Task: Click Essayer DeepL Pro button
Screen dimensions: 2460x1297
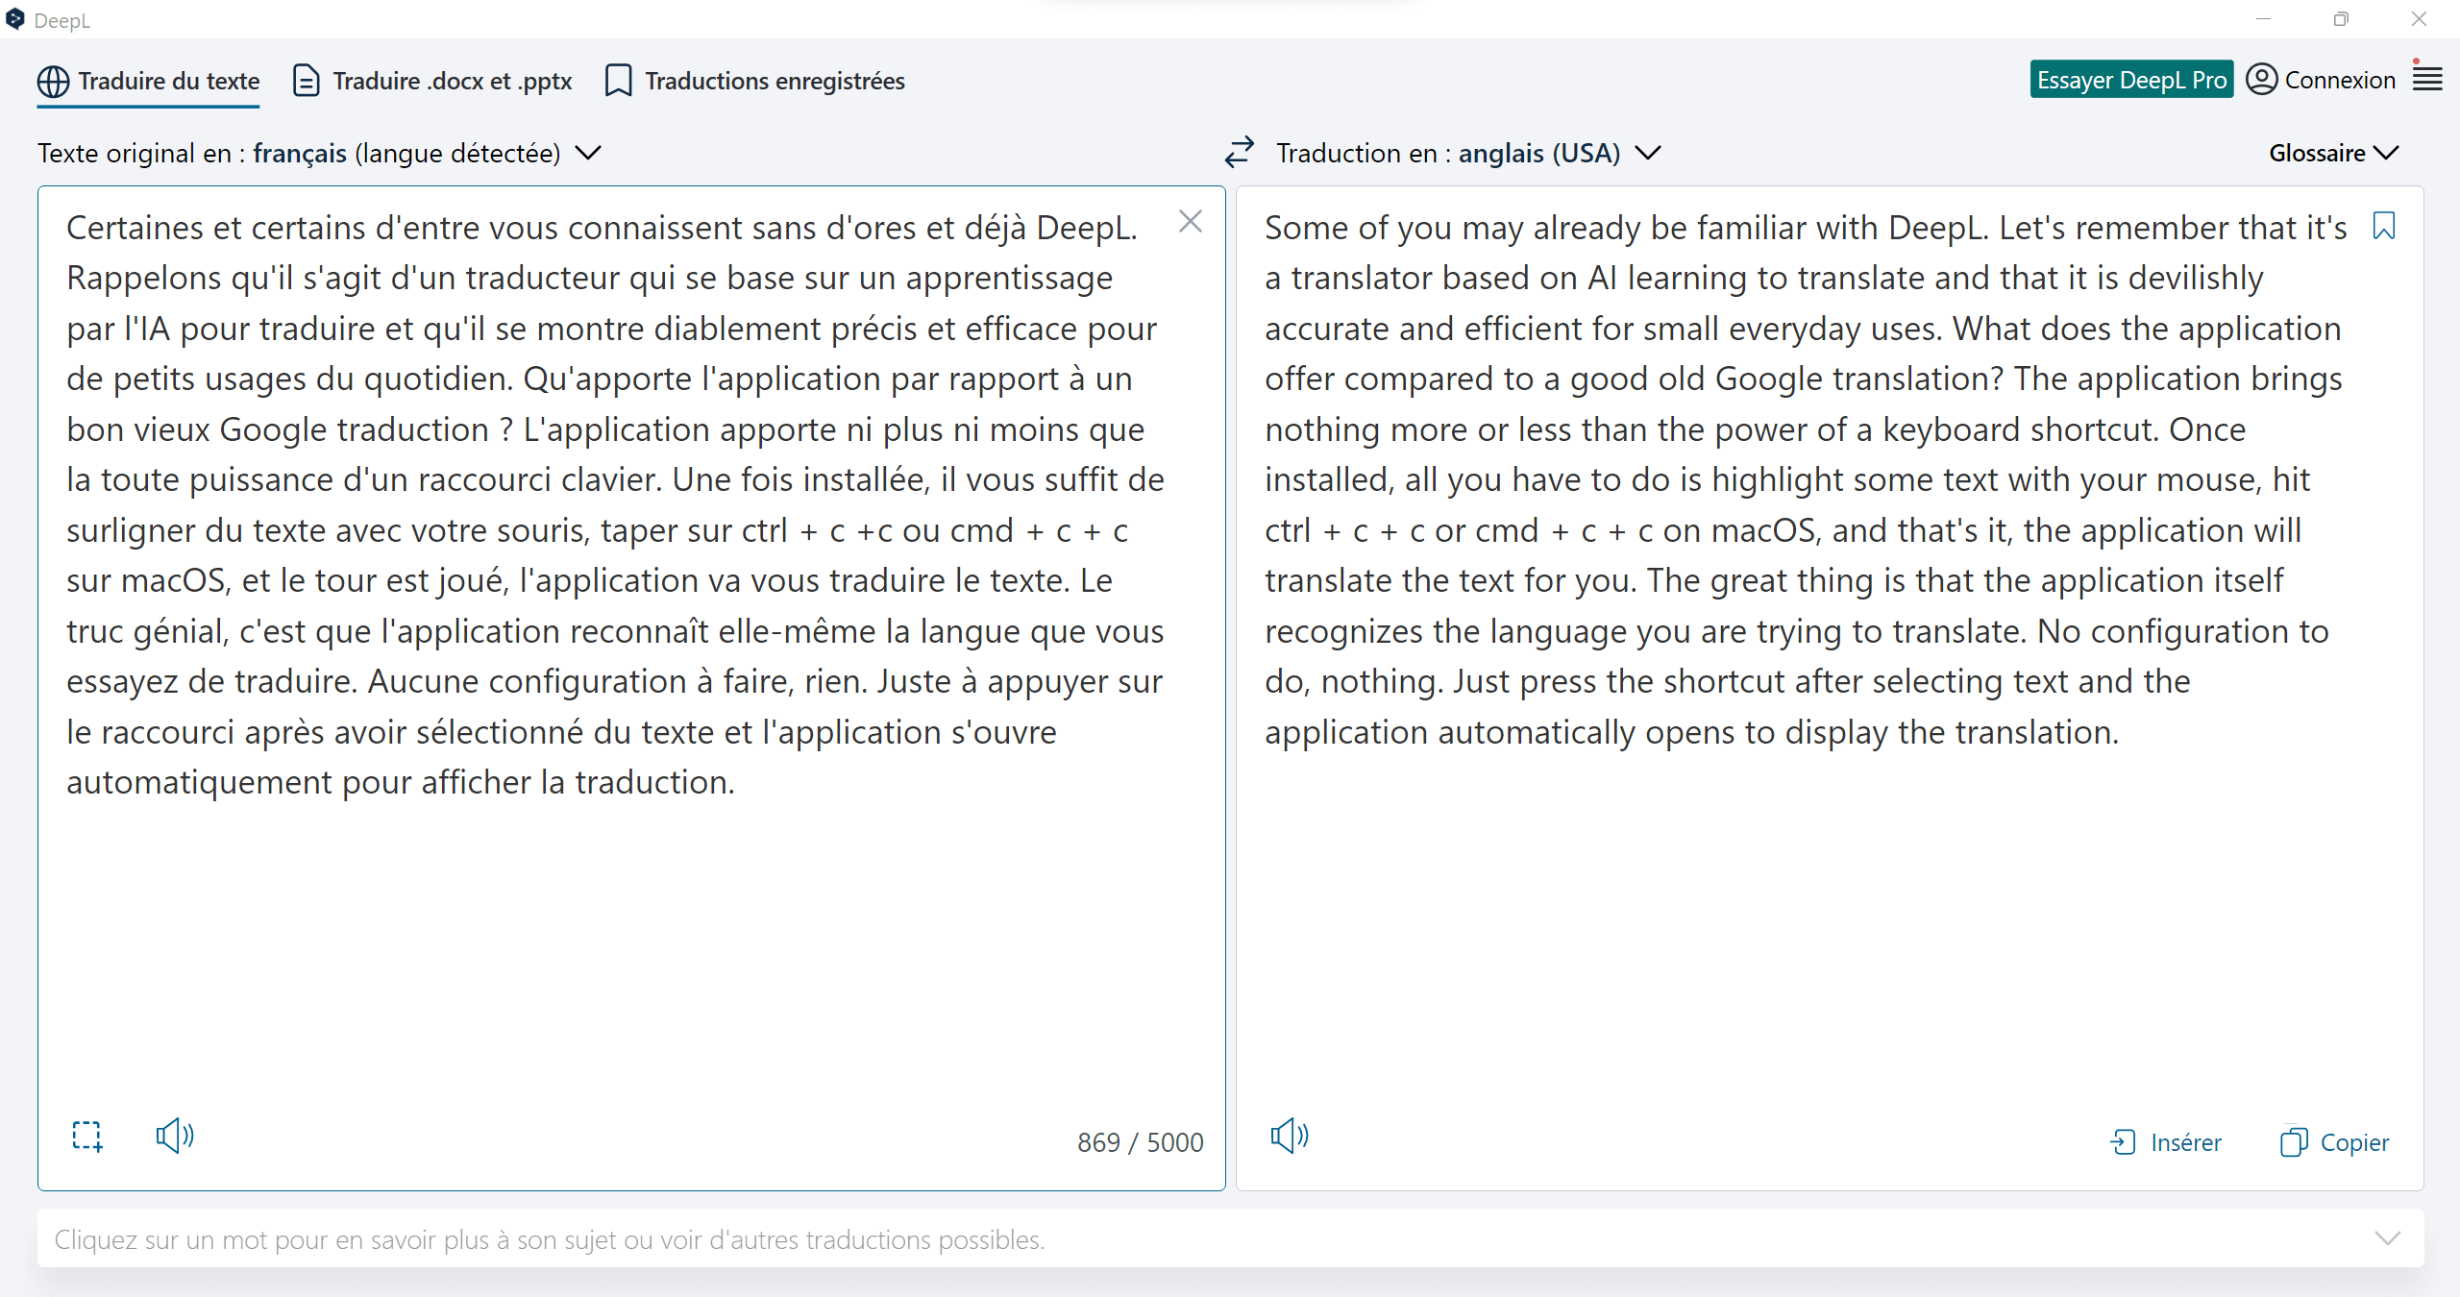Action: click(x=2130, y=80)
